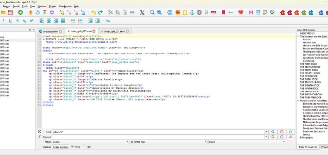The image size is (328, 155).
Task: Click the Find magnifier in the main toolbar
Action: (x=152, y=12)
